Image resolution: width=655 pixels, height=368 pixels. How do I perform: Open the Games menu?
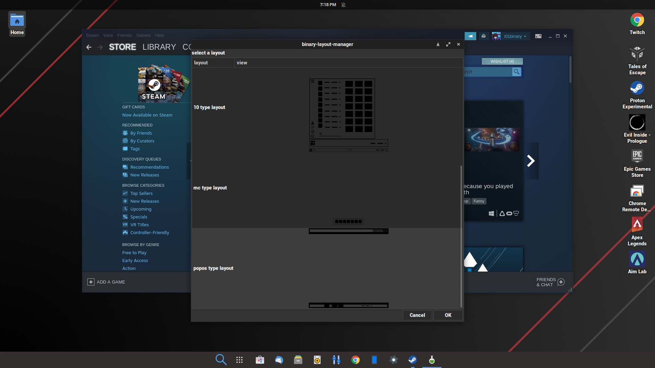pyautogui.click(x=143, y=35)
